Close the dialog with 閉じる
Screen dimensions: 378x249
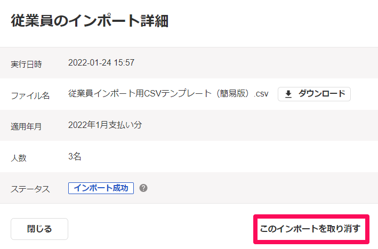pos(39,229)
